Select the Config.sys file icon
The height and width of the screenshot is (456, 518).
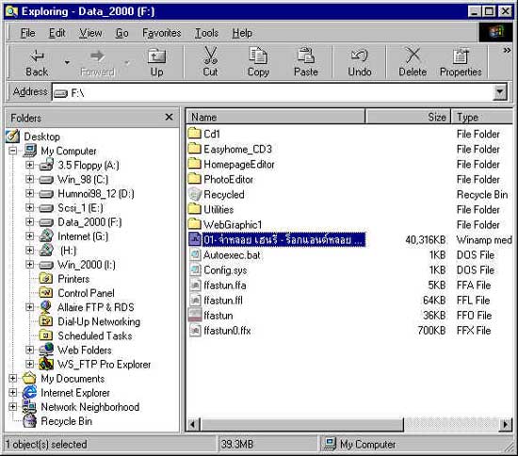tap(195, 270)
